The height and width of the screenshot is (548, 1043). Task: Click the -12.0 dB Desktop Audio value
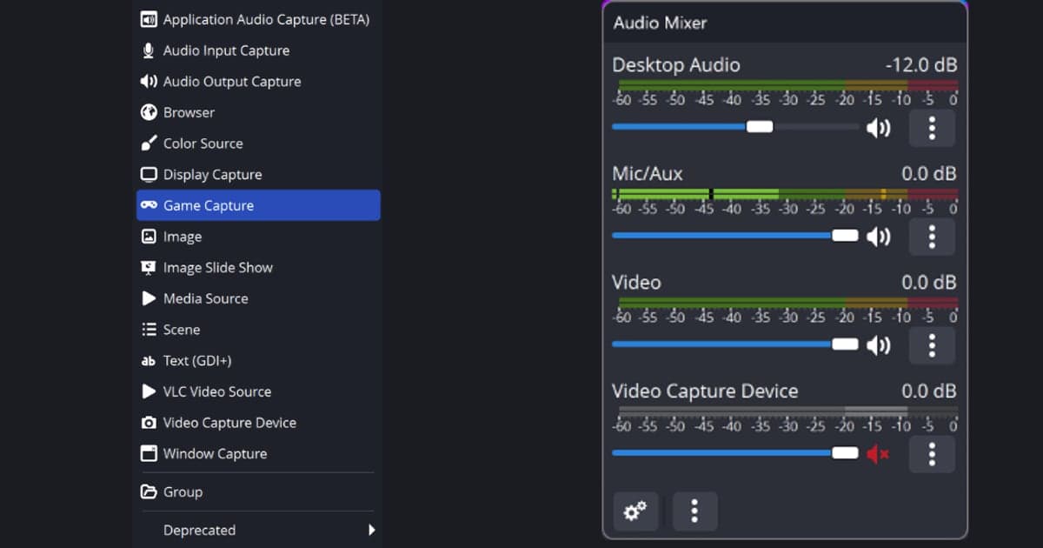click(x=921, y=65)
